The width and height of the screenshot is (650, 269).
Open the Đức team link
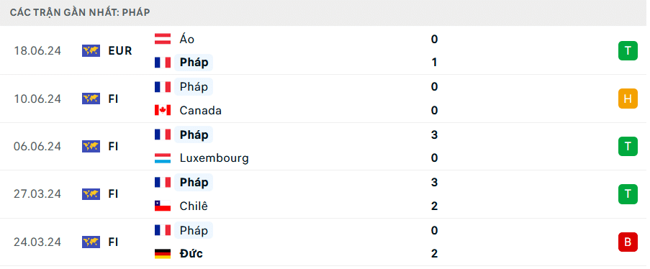(191, 254)
